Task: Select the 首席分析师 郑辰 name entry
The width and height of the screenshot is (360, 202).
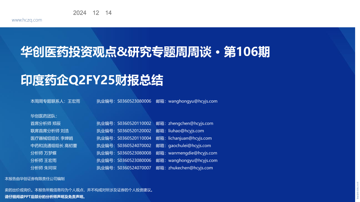Action: coord(45,123)
